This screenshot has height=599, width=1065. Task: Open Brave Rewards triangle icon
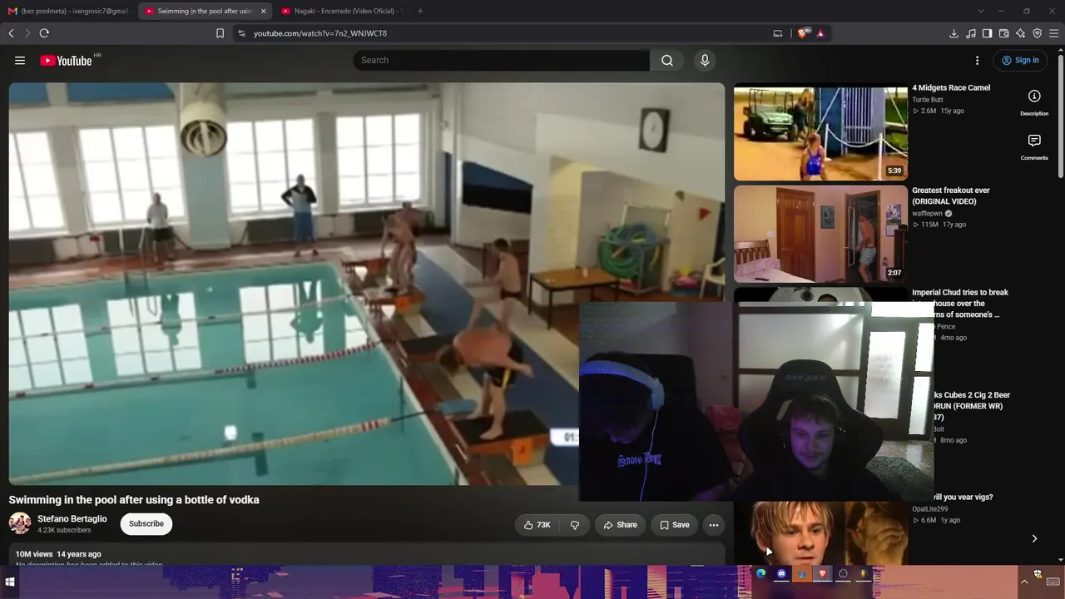tap(820, 33)
